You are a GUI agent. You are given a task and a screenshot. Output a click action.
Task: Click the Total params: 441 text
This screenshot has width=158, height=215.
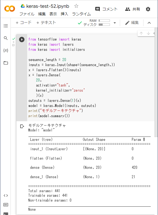tap(44, 191)
